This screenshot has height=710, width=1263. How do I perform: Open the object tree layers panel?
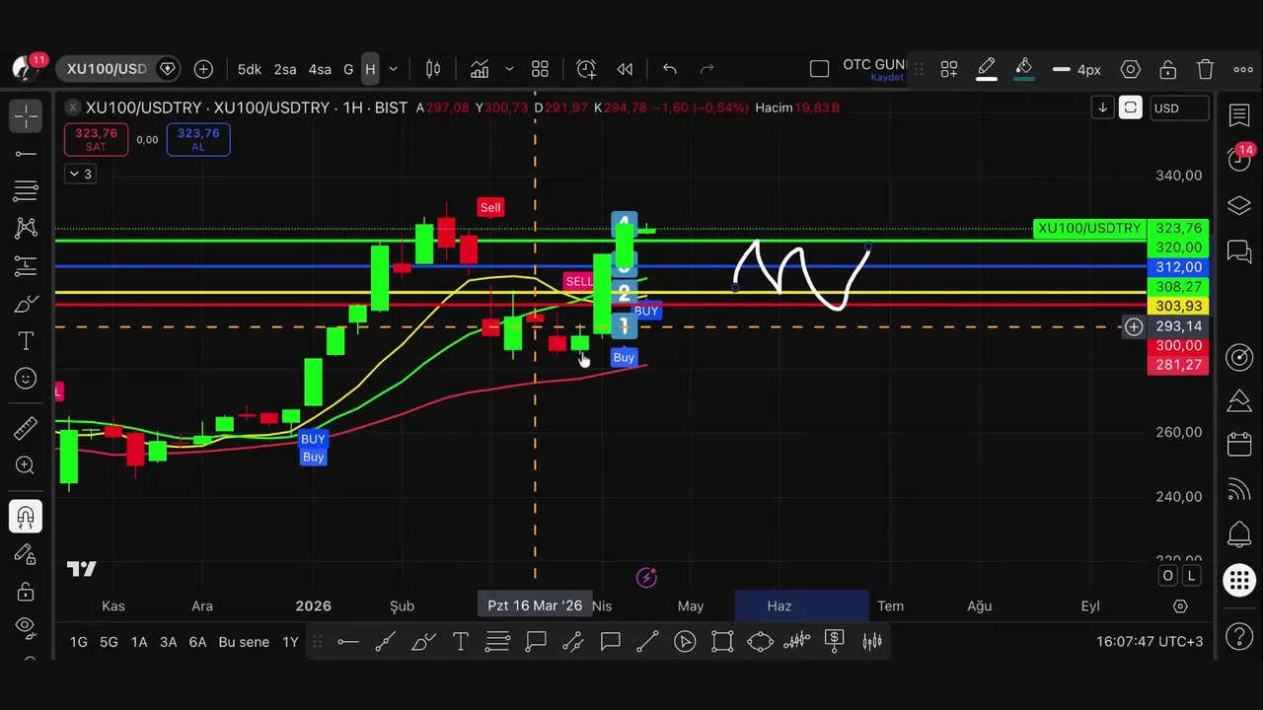(1239, 205)
